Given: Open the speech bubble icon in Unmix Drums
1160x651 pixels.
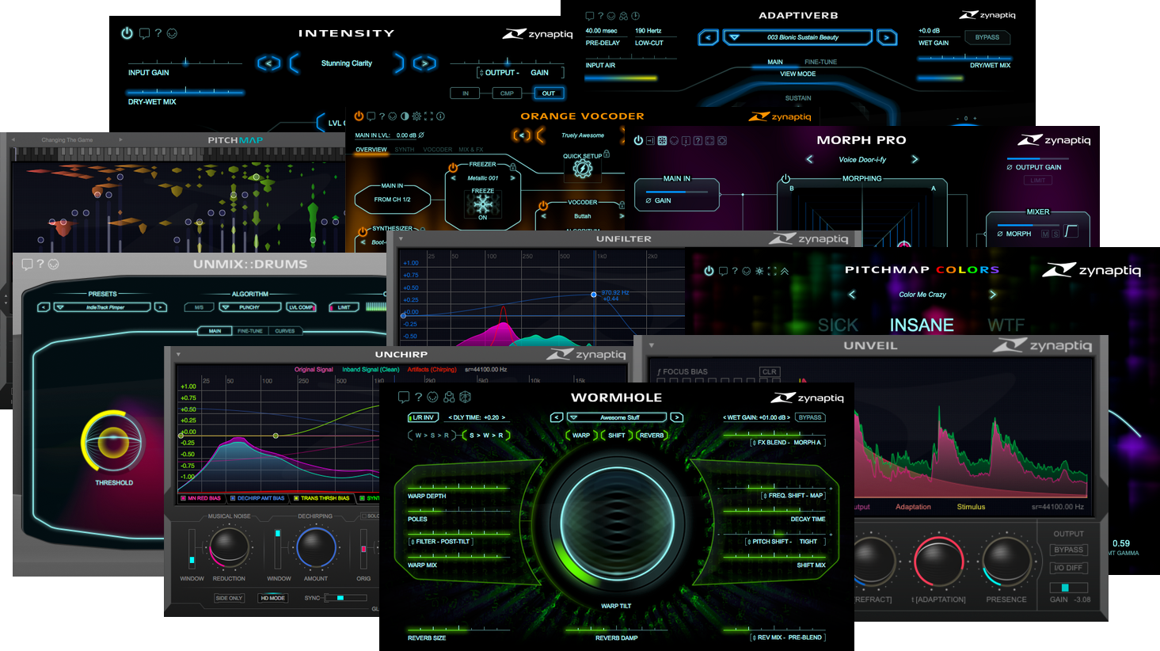Looking at the screenshot, I should pyautogui.click(x=27, y=264).
